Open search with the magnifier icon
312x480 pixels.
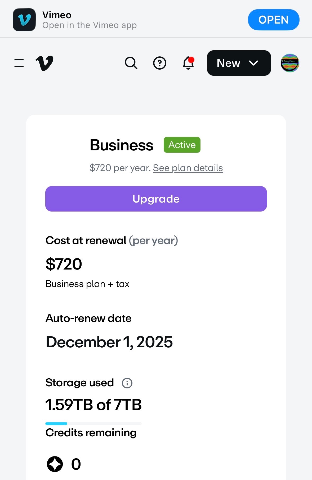pos(131,63)
